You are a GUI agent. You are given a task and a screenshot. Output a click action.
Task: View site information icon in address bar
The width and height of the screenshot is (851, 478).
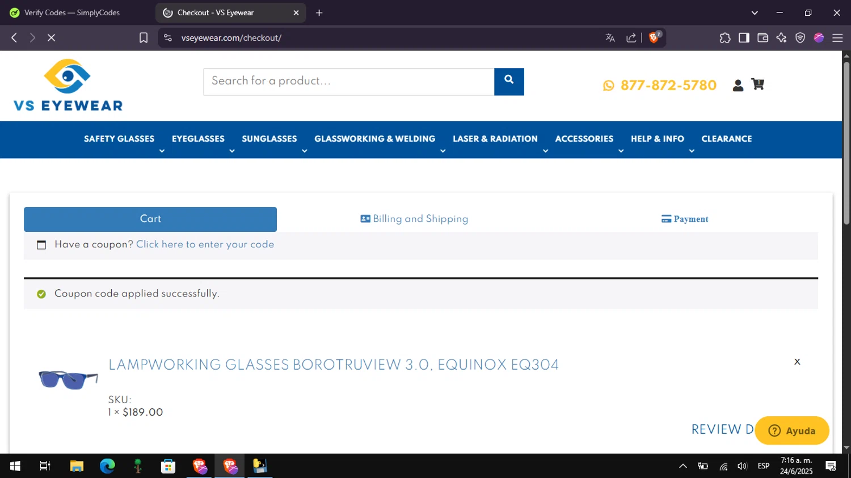point(167,37)
